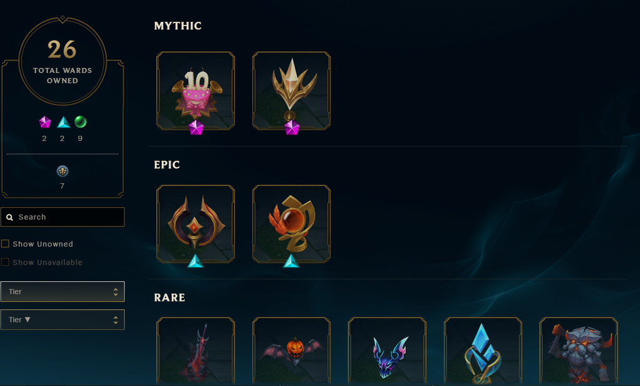Select the lava golem ward skin
The image size is (640, 386).
[578, 351]
